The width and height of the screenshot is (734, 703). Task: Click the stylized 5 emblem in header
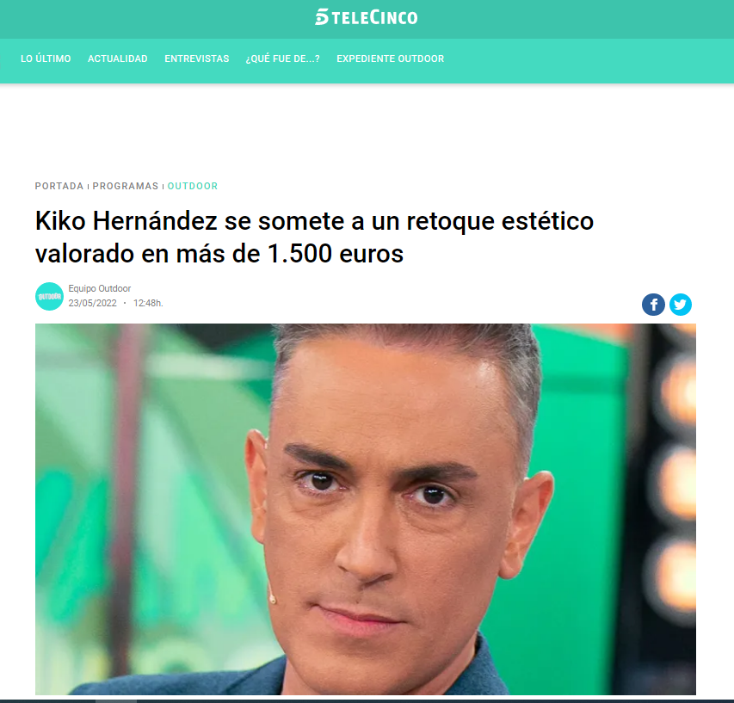point(322,17)
